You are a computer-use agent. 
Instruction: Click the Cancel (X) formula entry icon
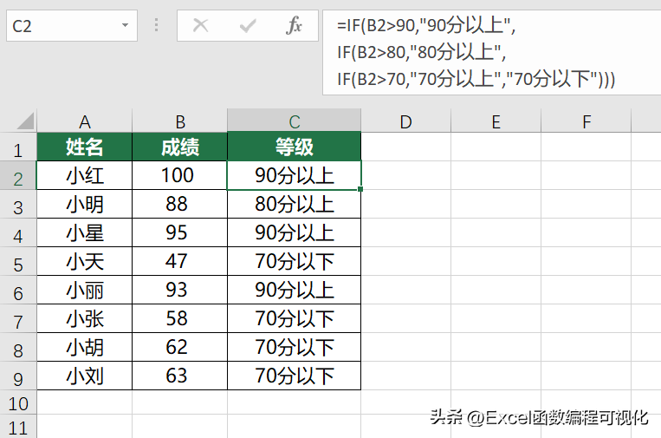200,26
